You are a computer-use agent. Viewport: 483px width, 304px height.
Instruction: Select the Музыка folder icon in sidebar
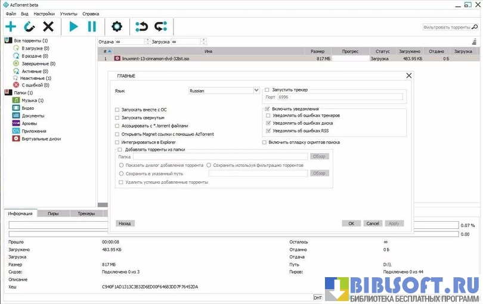click(17, 101)
